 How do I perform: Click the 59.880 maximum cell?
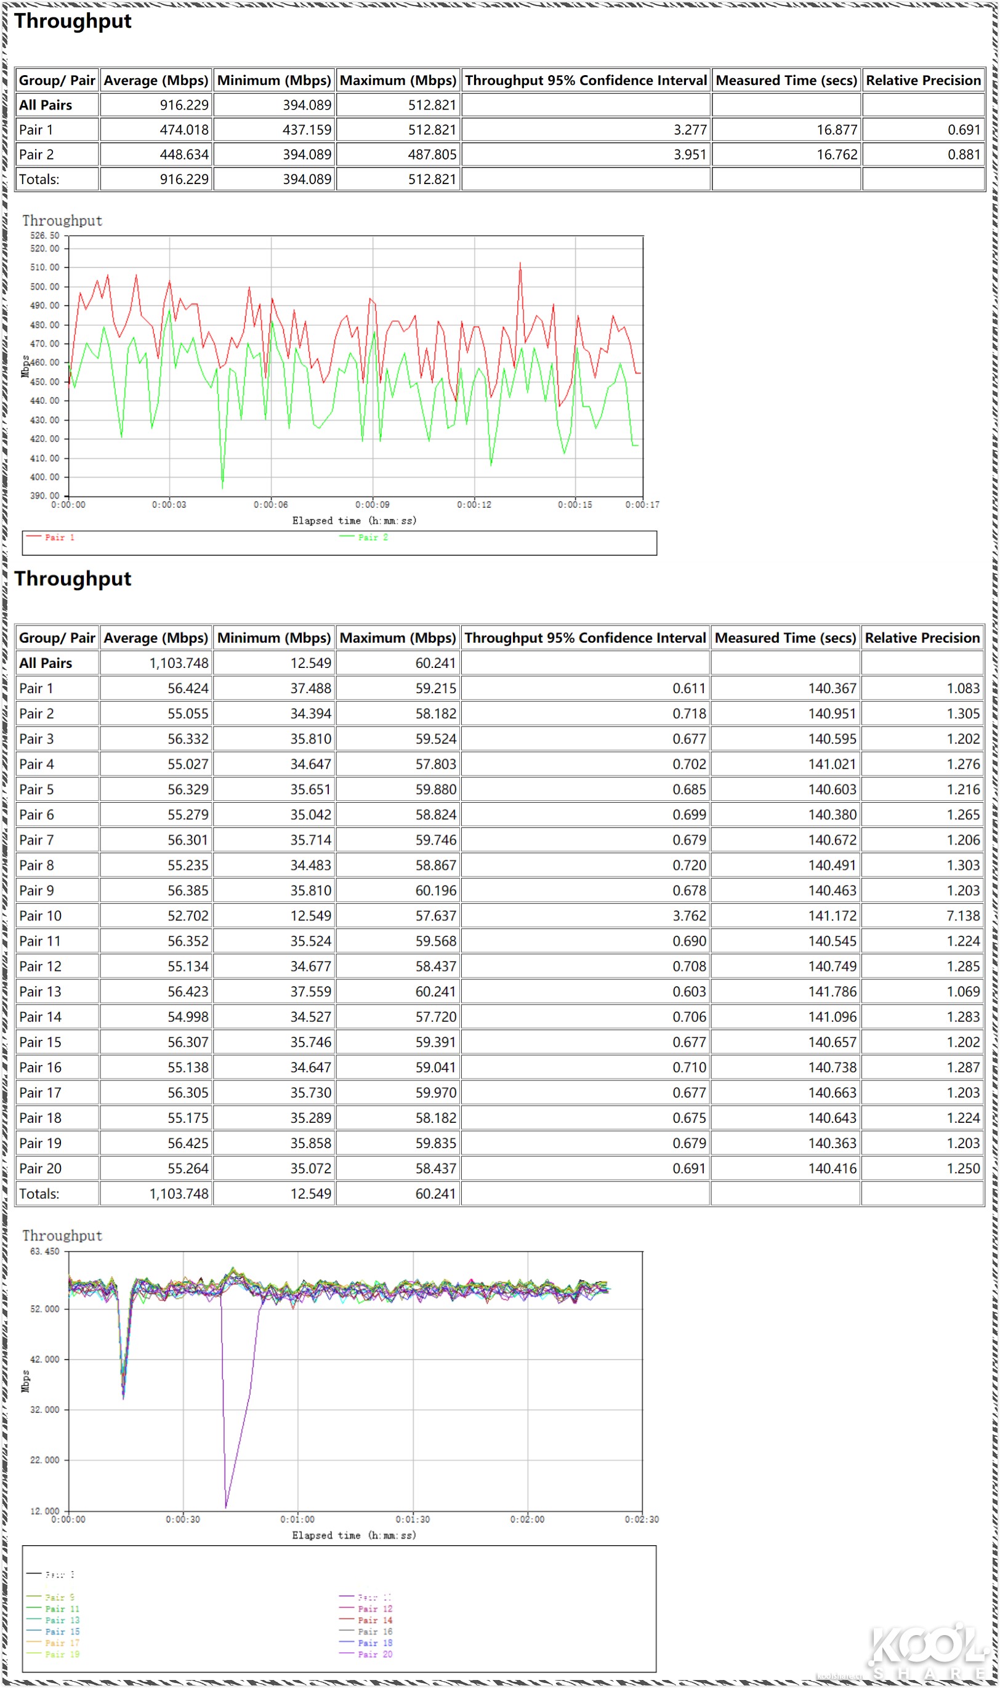[x=398, y=789]
